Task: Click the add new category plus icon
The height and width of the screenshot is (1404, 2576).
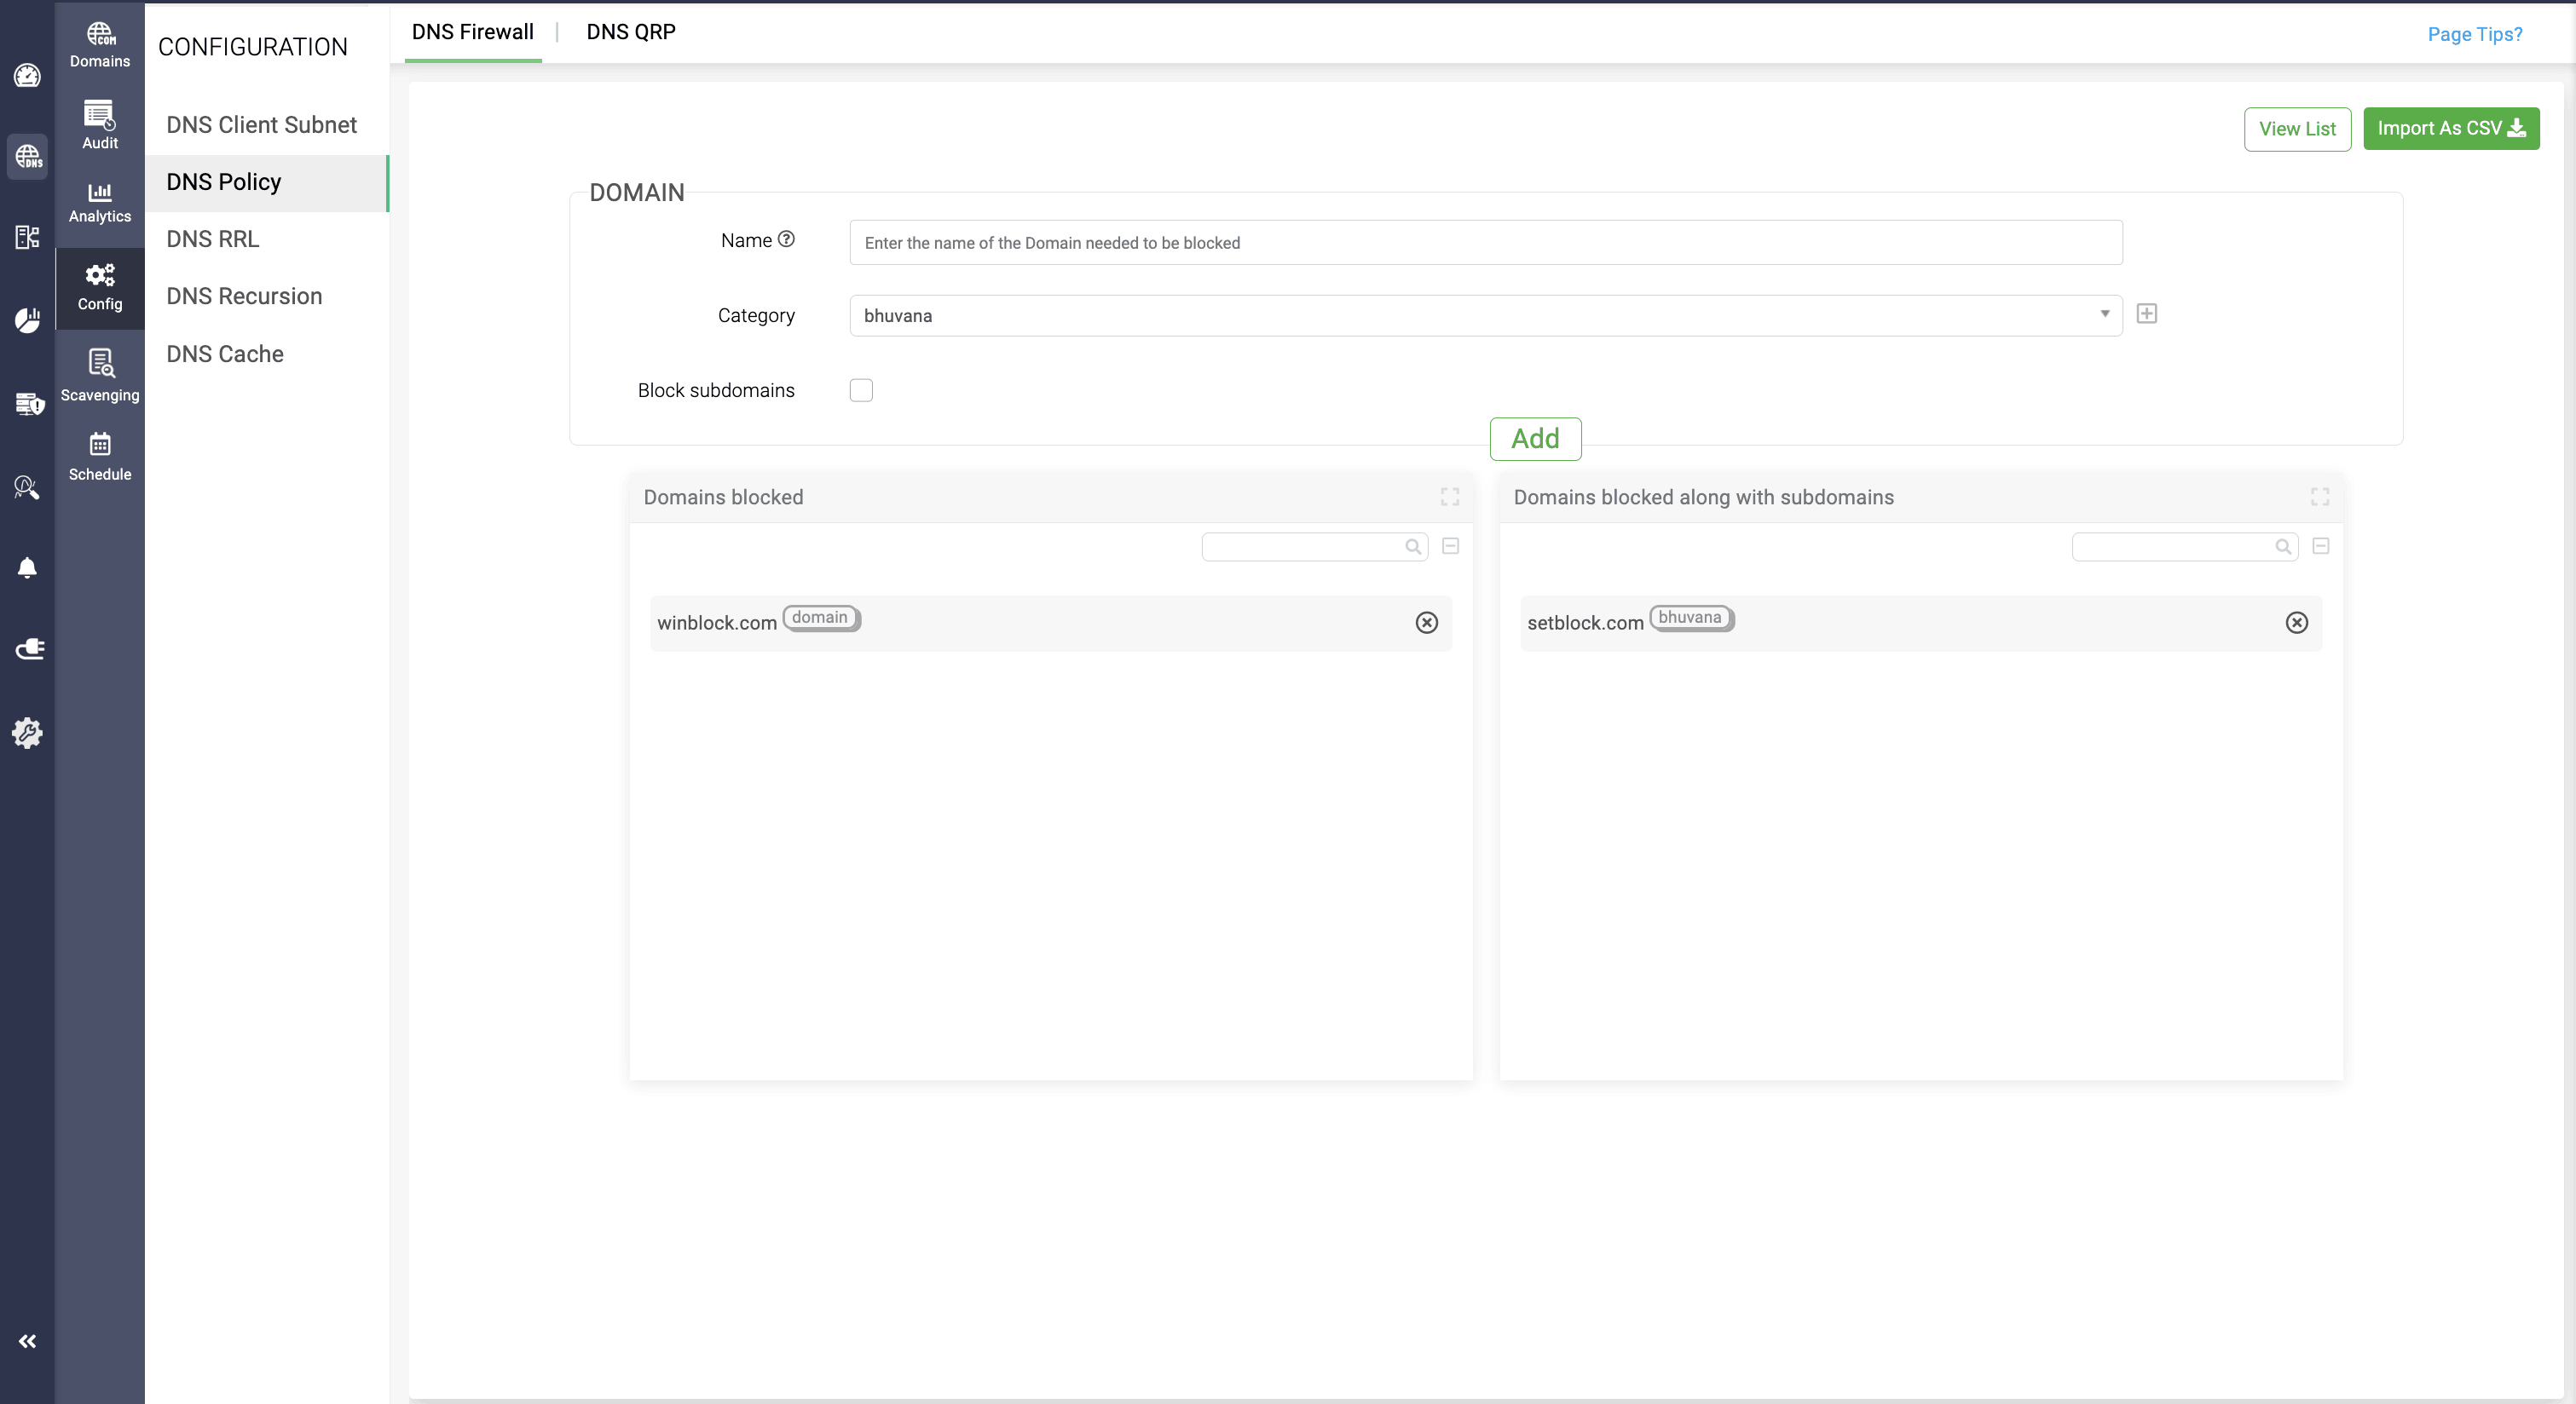Action: [x=2146, y=314]
